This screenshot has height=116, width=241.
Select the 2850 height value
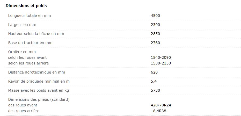[155, 34]
